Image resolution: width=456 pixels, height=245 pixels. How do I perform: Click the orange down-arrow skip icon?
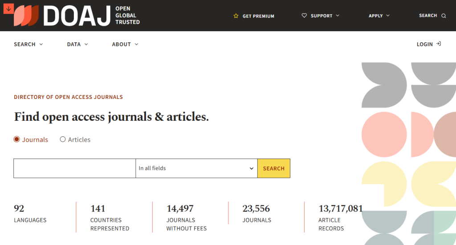(x=9, y=9)
